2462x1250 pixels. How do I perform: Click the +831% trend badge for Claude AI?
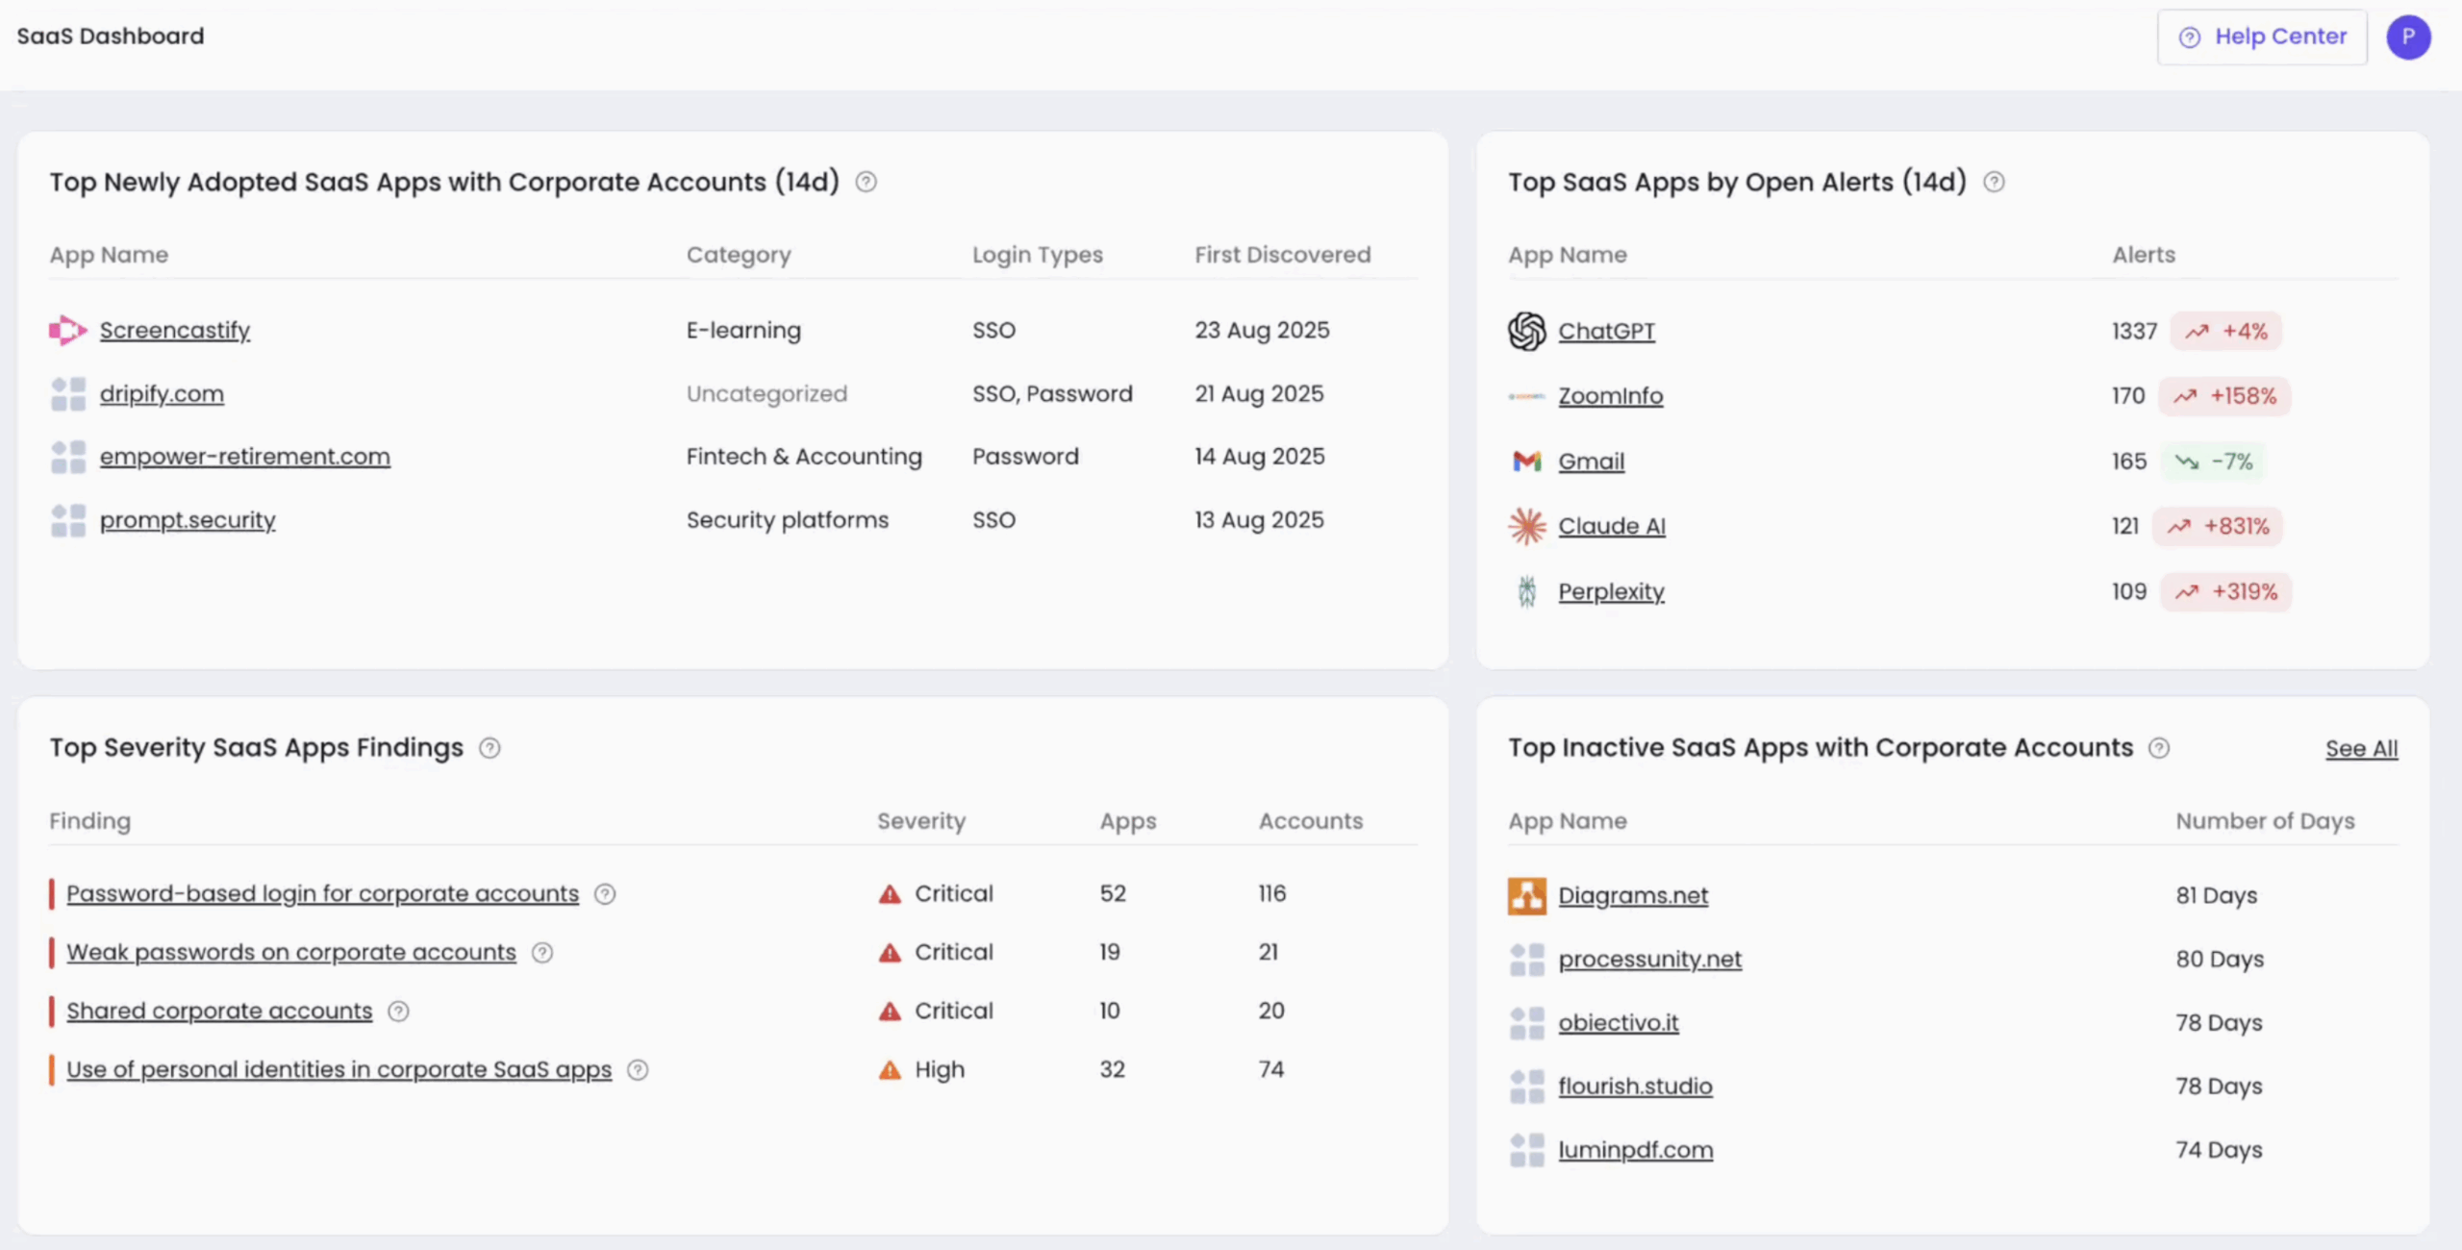(2218, 526)
